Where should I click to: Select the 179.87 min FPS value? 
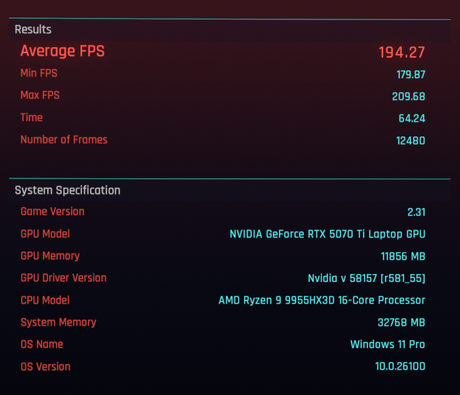[410, 75]
